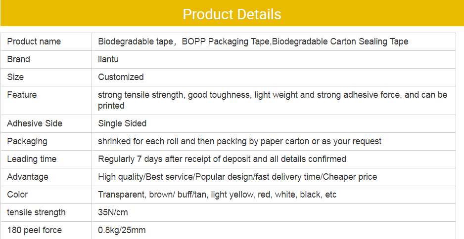The image size is (464, 239).
Task: Select the Feature row label
Action: (22, 95)
